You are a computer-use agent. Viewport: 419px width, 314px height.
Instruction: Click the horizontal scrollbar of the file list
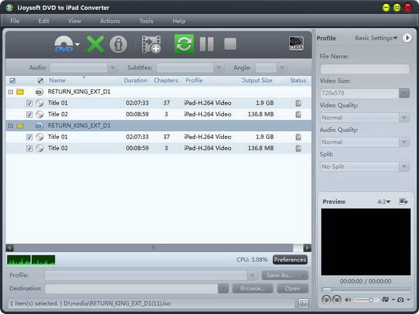click(x=154, y=247)
